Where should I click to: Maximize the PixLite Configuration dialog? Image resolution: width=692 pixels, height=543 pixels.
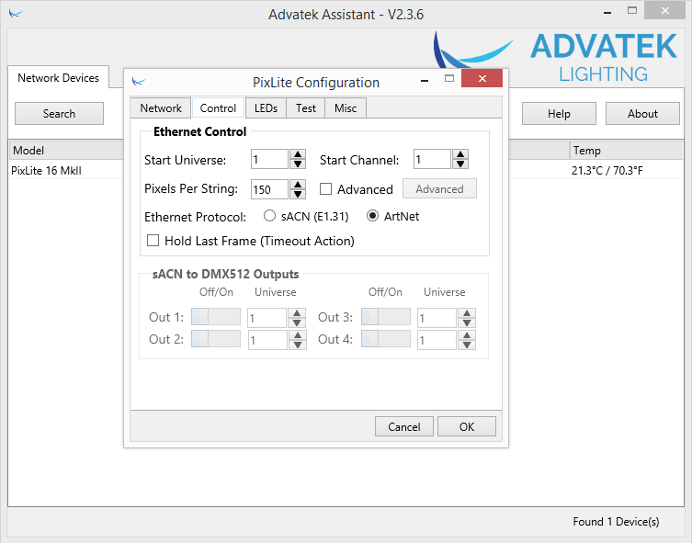[449, 78]
